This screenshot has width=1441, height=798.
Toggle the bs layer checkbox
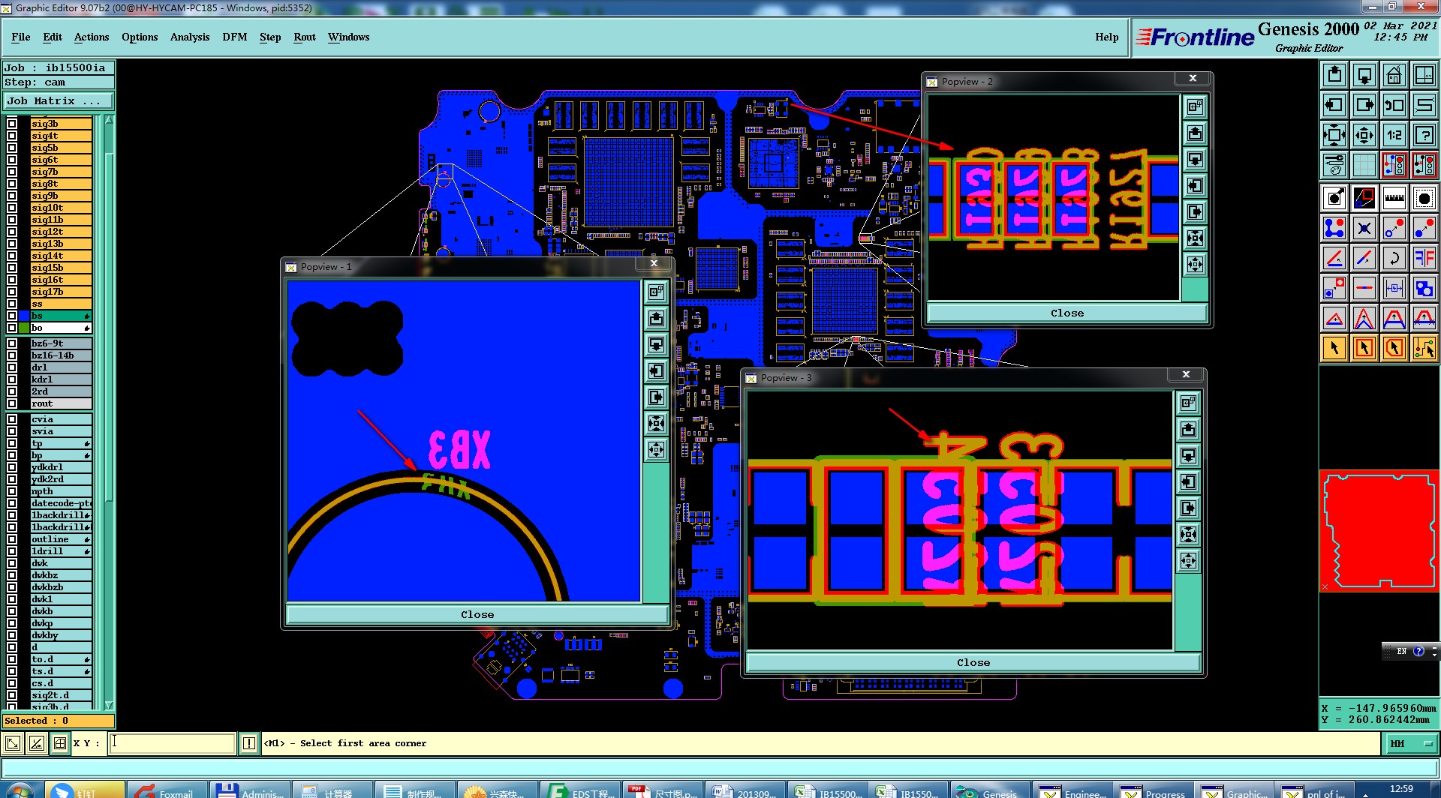pos(12,316)
